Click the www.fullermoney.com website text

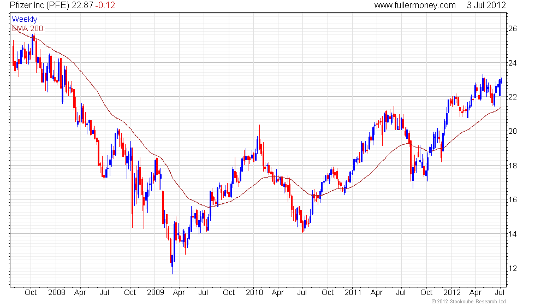point(415,5)
